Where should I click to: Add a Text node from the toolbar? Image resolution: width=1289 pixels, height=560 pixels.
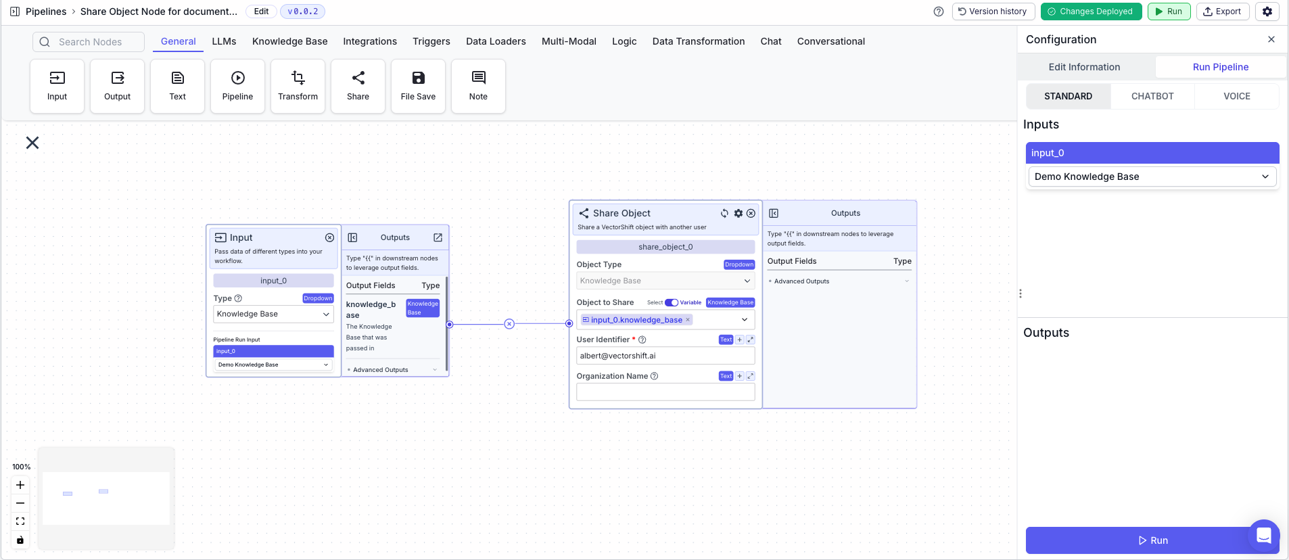[177, 86]
